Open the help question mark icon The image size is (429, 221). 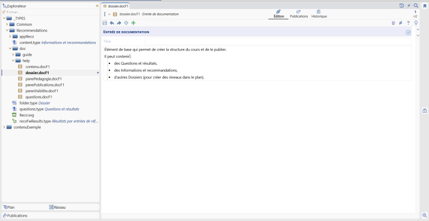(408, 23)
